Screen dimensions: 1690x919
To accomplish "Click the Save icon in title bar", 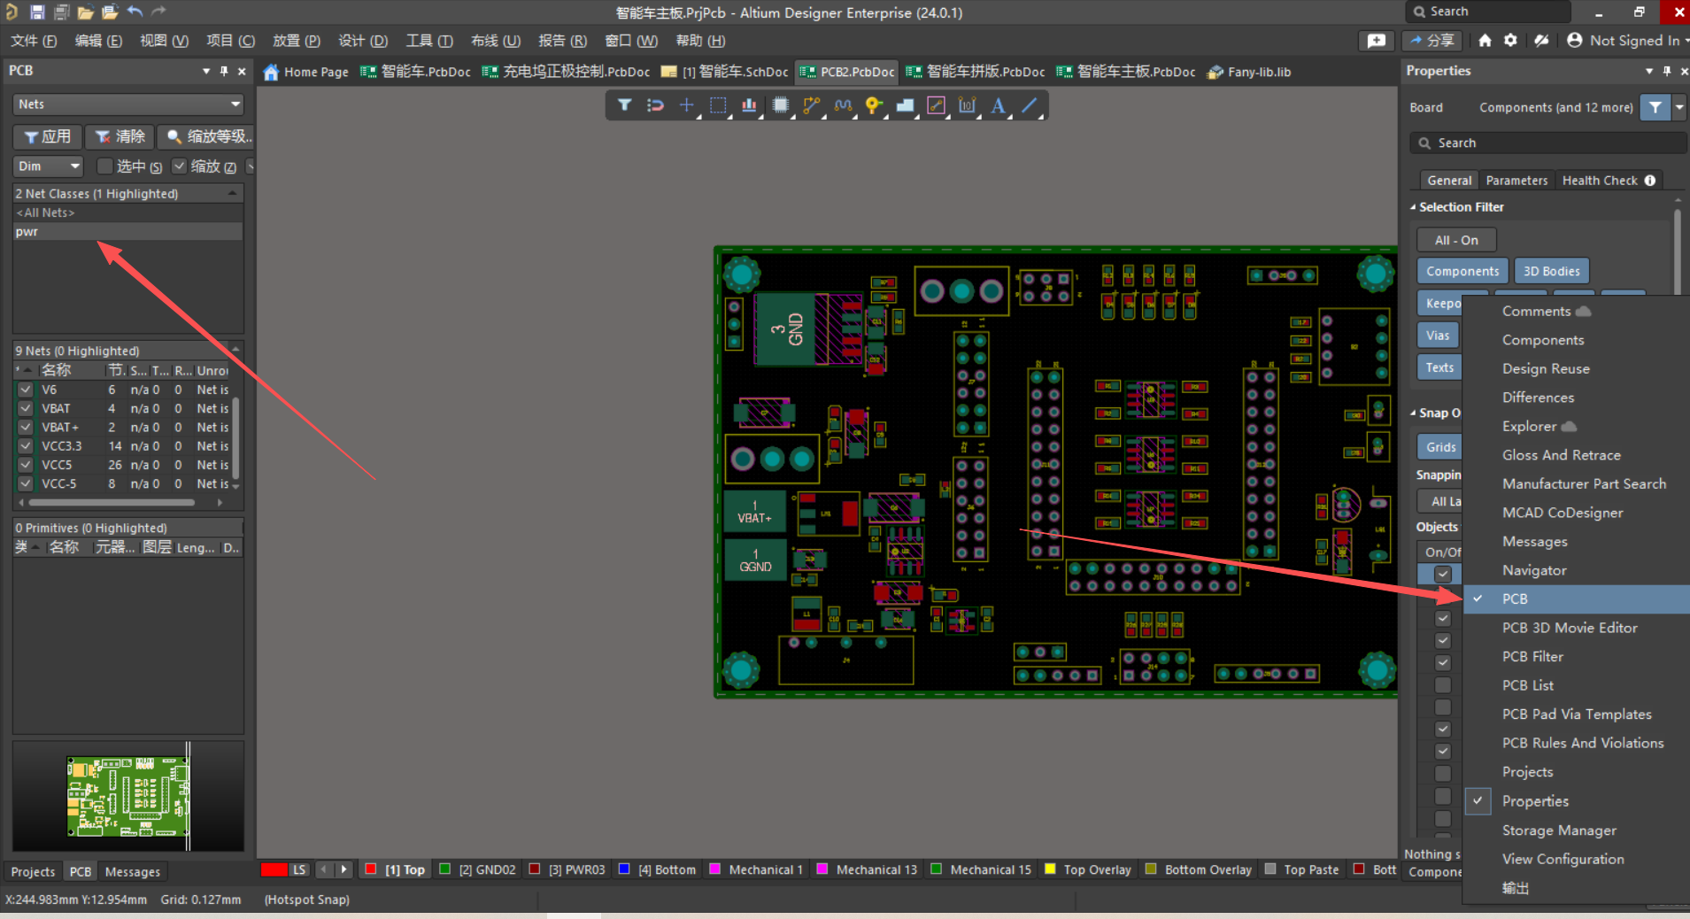I will [x=37, y=12].
